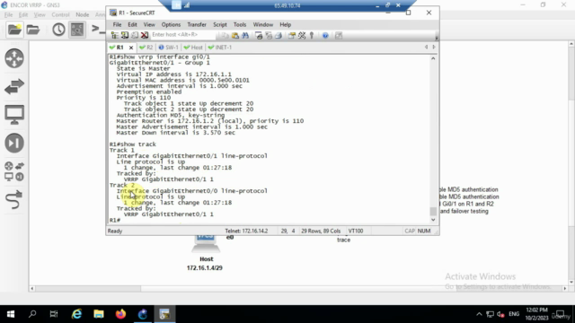Browse all devices icon in GNS3 sidebar
Image resolution: width=575 pixels, height=323 pixels.
click(14, 171)
